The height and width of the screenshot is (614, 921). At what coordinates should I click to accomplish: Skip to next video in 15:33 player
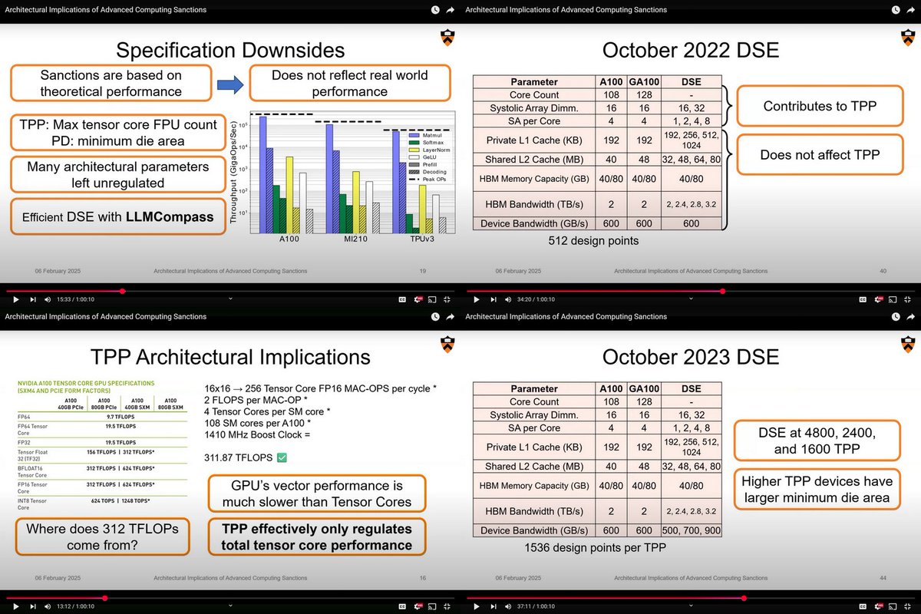pos(33,299)
